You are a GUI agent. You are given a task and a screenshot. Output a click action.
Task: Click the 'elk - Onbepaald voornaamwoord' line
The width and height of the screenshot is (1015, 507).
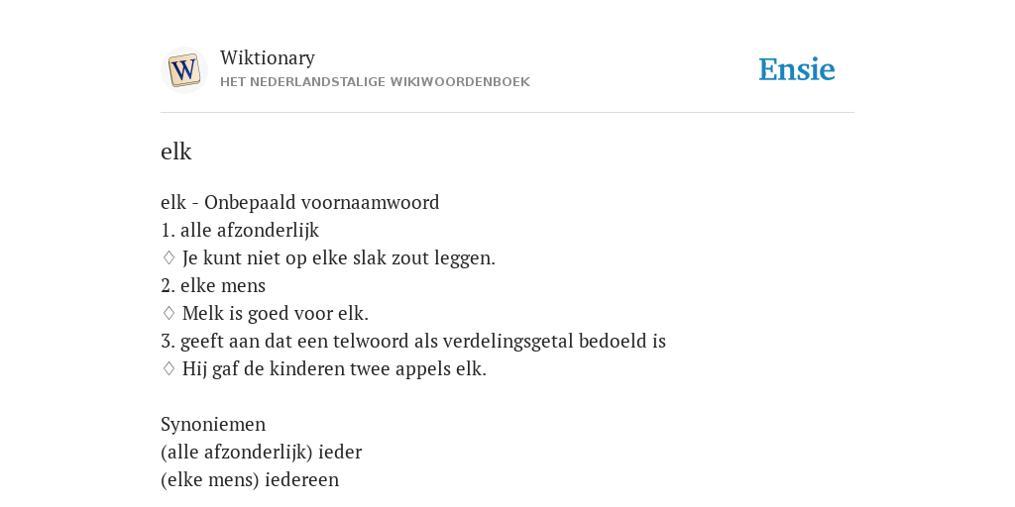point(299,202)
